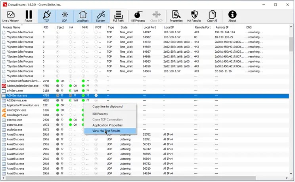Sort by State column header

[124, 27]
